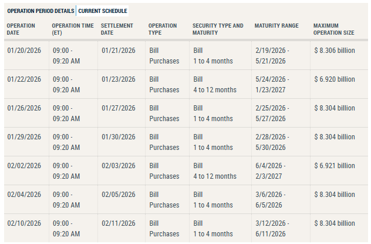This screenshot has height=244, width=371.
Task: Select the 01/21/2026 settlement date cell
Action: click(119, 51)
